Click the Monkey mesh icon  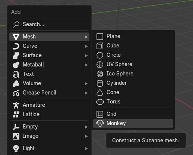tap(100, 124)
